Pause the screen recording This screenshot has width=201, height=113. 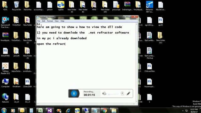74,94
